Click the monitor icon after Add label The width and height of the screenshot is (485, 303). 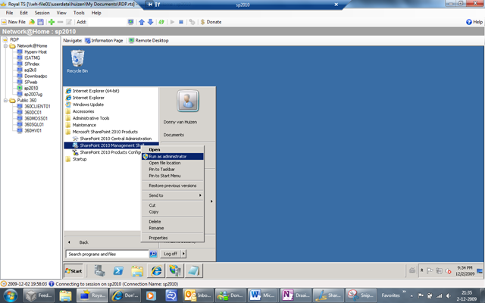coord(130,22)
